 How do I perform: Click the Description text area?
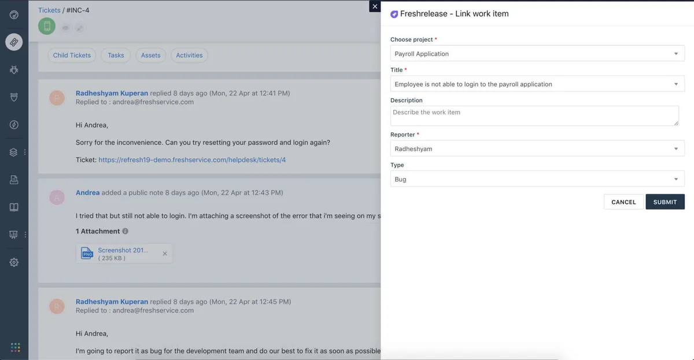[x=534, y=116]
